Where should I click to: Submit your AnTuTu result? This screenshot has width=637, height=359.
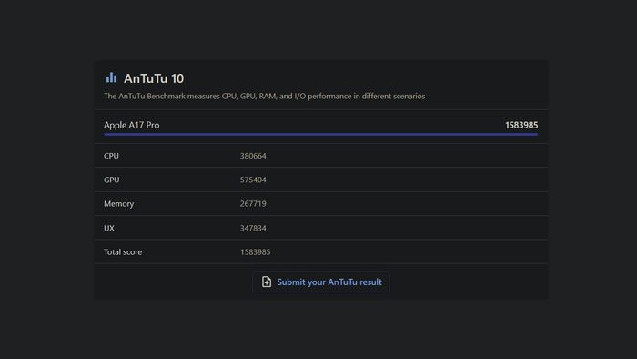pyautogui.click(x=321, y=282)
